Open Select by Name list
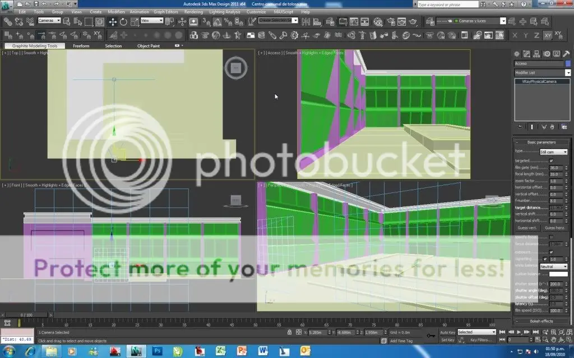Screen dimensions: 574x358 [77, 22]
